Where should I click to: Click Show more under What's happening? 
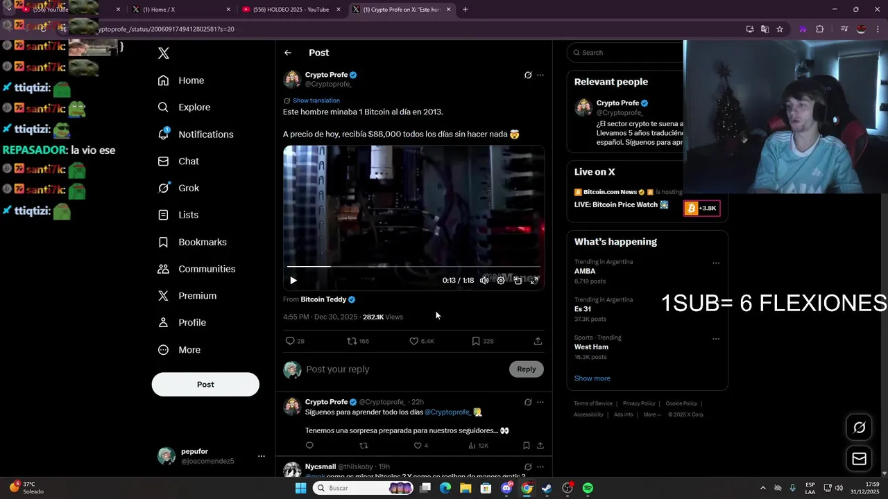point(592,378)
